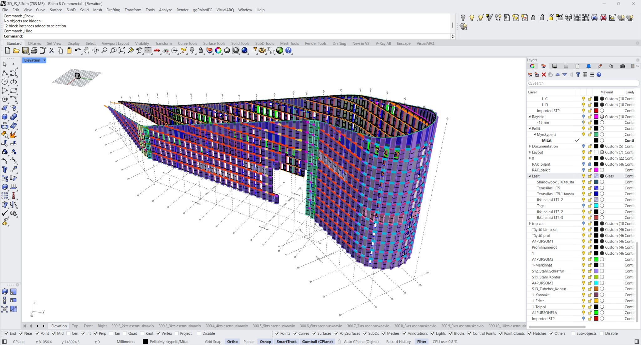Select the Pan view hand tool

pyautogui.click(x=86, y=51)
